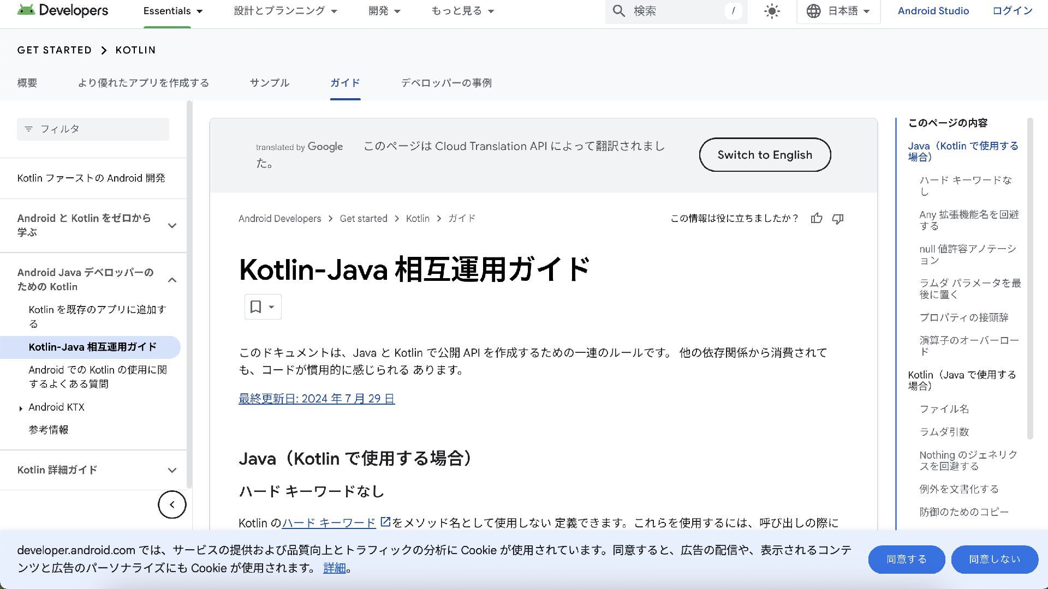Collapse the left sidebar with arrow button
The width and height of the screenshot is (1048, 589).
pyautogui.click(x=172, y=504)
